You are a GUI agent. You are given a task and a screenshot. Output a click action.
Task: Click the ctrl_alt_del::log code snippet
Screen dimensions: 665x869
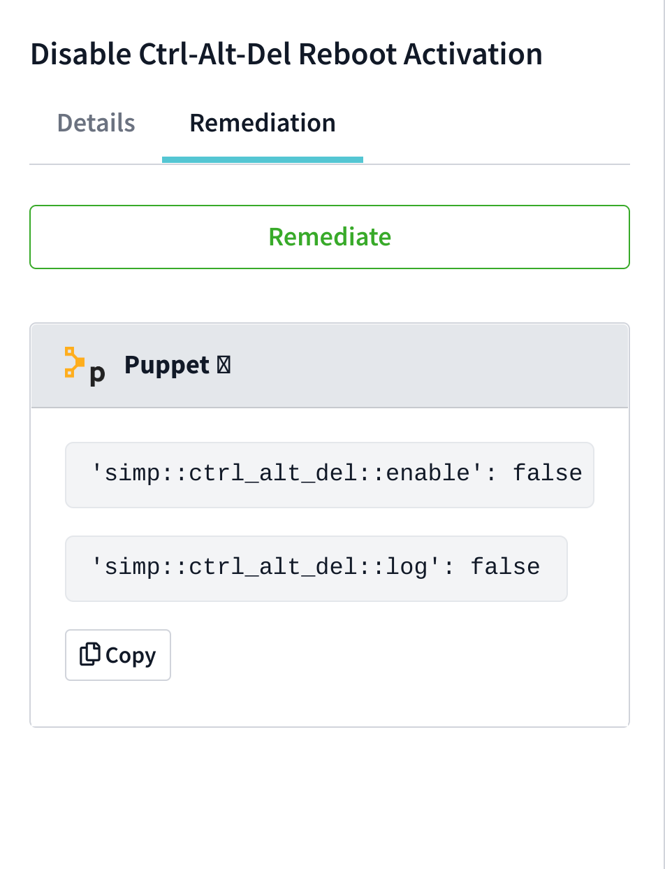[x=316, y=568]
